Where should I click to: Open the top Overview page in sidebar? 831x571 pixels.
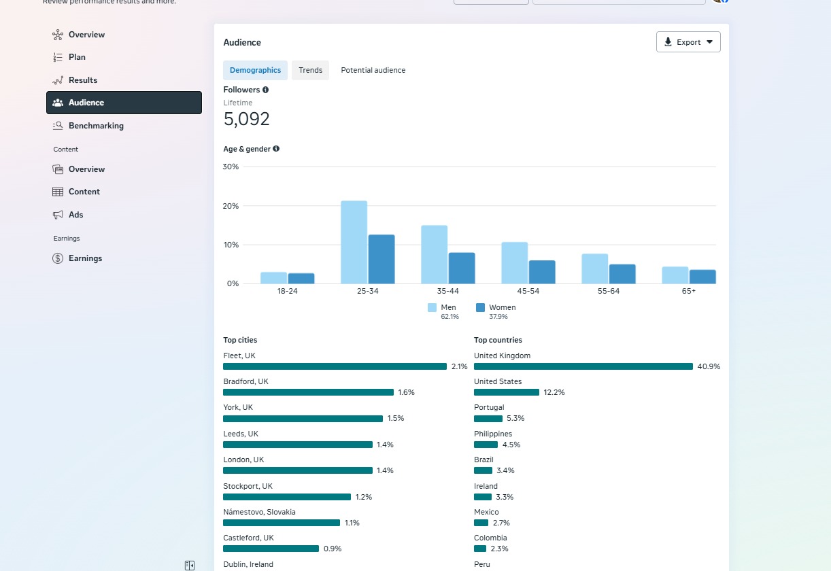pyautogui.click(x=86, y=35)
